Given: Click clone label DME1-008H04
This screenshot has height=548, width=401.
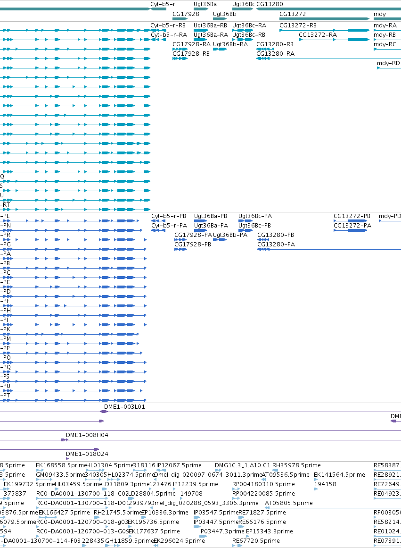Looking at the screenshot, I should (87, 436).
